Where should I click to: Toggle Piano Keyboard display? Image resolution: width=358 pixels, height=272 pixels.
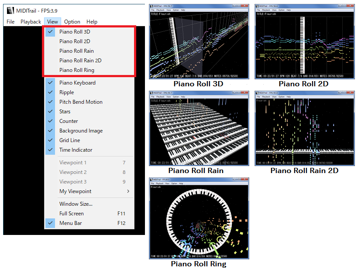pos(89,83)
